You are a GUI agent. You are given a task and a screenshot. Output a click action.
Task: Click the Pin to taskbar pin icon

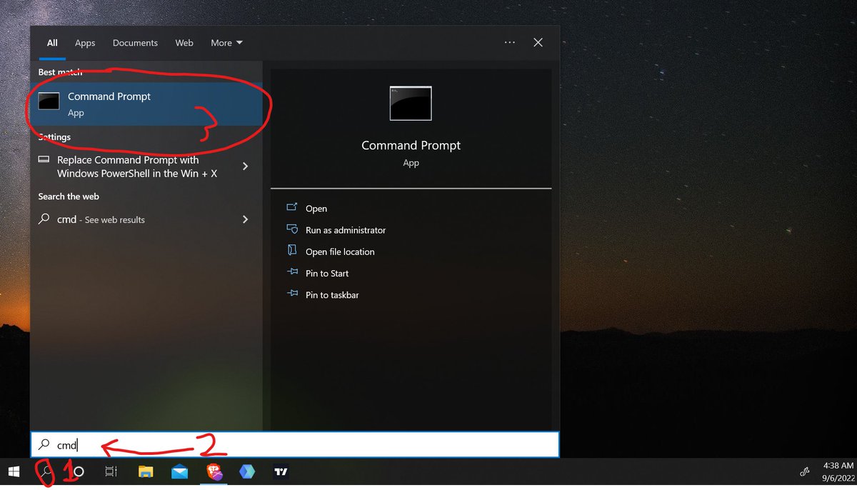(x=291, y=294)
